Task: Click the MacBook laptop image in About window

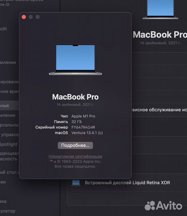Action: 76,60
